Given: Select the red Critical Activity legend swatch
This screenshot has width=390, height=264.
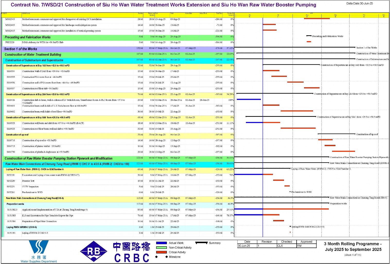Looking at the screenshot, I should pos(161,252).
